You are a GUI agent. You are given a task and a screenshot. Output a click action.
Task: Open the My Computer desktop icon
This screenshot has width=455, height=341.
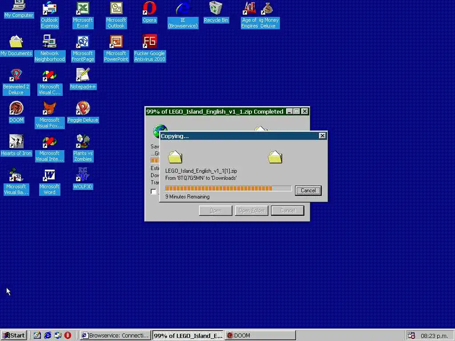[19, 9]
